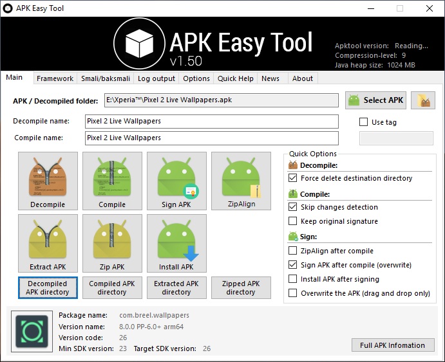Minimize the APK Easy Tool window

click(x=371, y=8)
